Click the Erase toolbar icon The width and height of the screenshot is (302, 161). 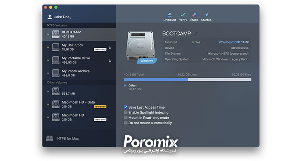194,15
